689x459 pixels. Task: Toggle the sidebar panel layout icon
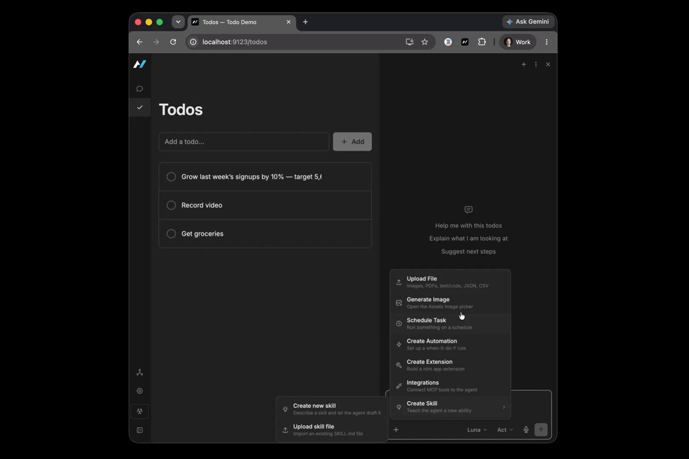click(140, 430)
